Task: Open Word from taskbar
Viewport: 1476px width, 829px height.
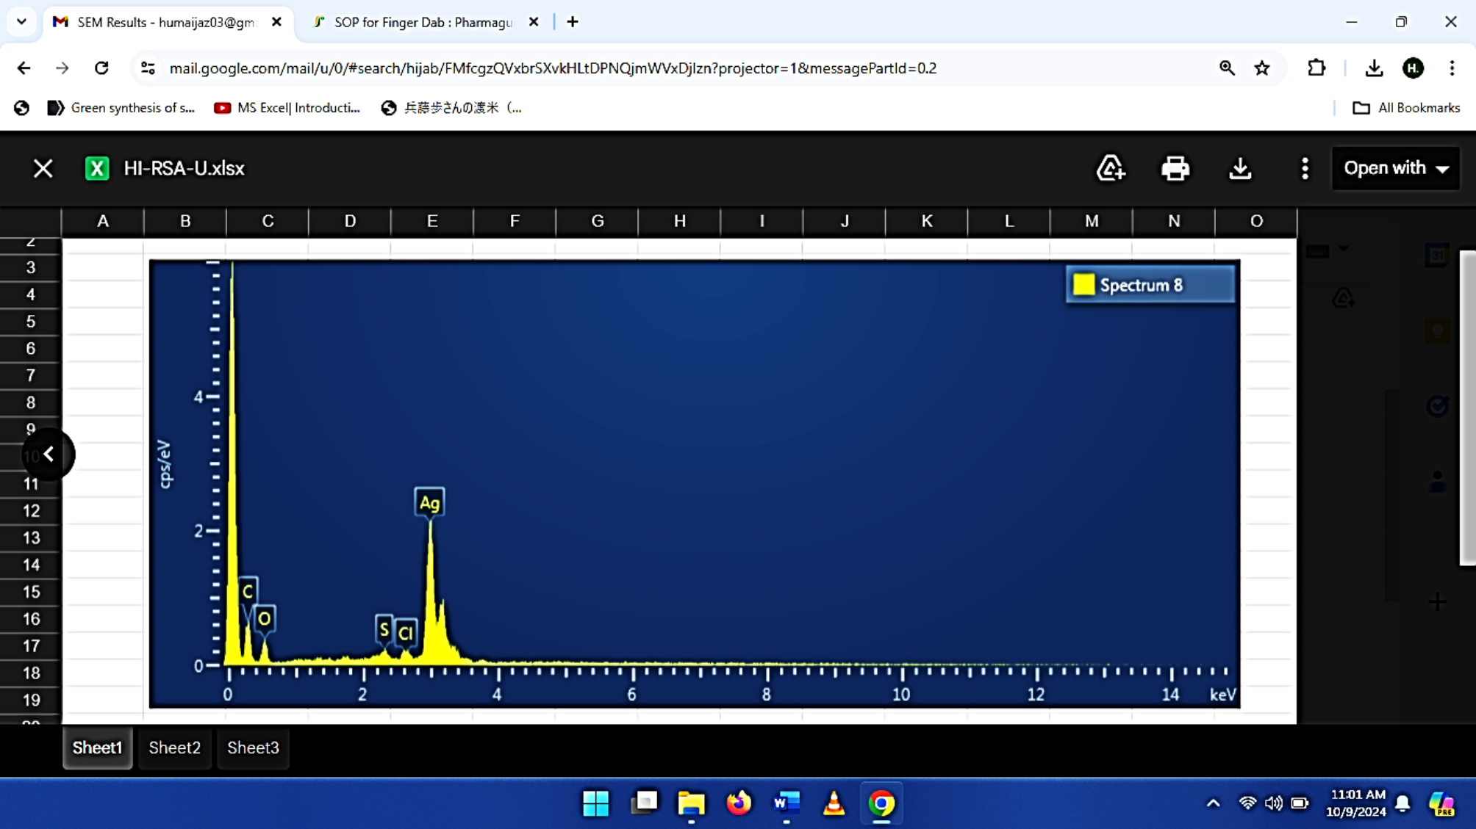Action: click(787, 803)
